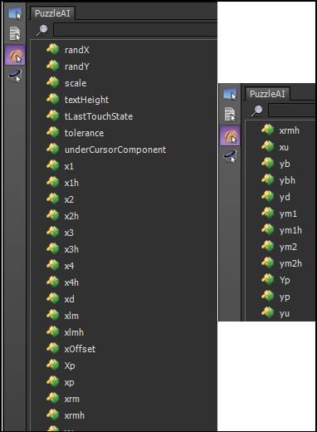Select the x4 variable

pos(69,266)
